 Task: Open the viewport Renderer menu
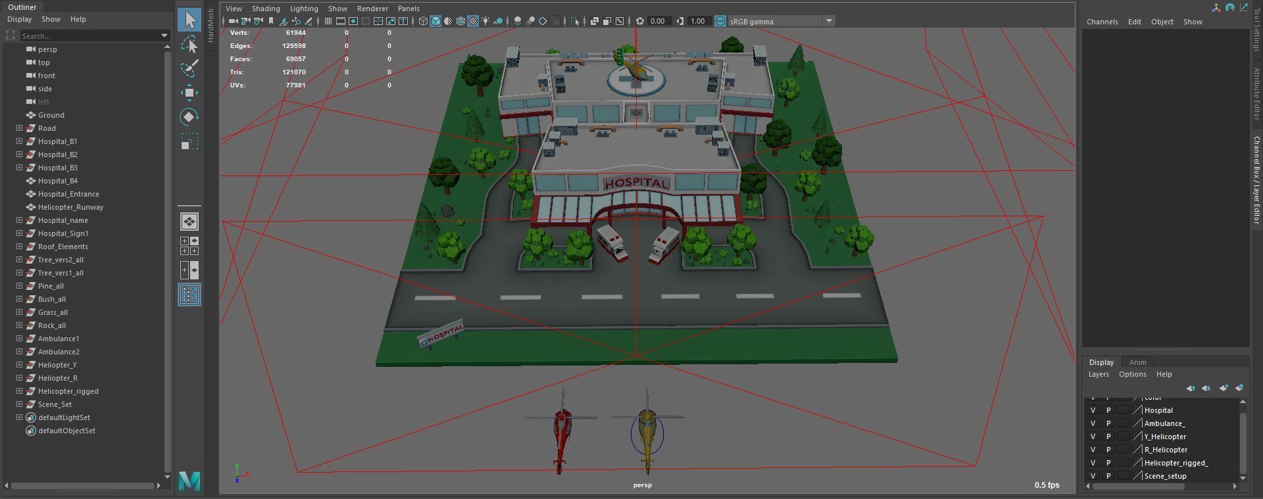coord(372,9)
